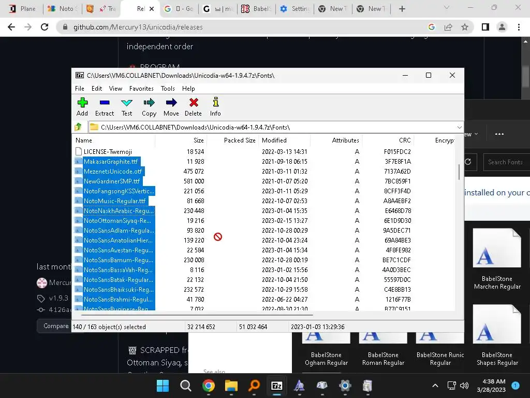Click the Extract toolbar icon
The height and width of the screenshot is (398, 530).
[105, 107]
